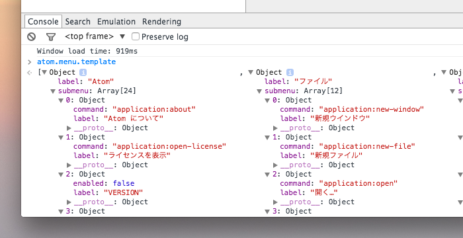Screen dimensions: 463x238
Task: Collapse item 1 containing application:open-license
Action: 61,138
